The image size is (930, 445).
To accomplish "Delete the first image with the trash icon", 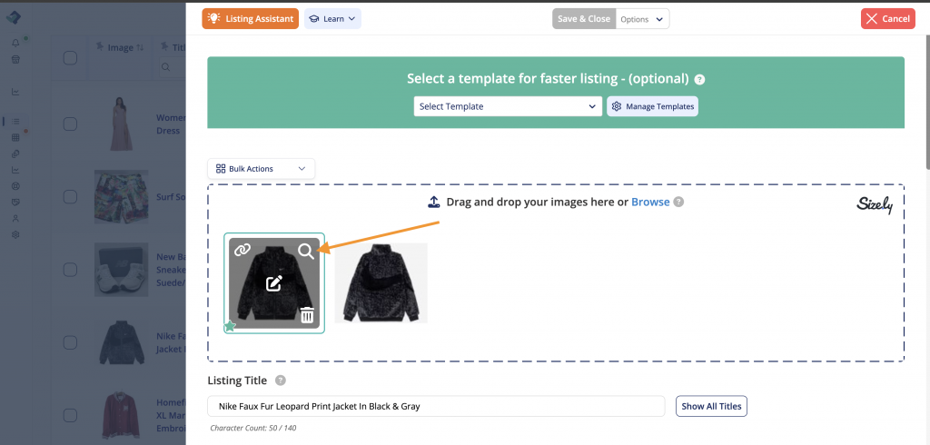I will (307, 315).
